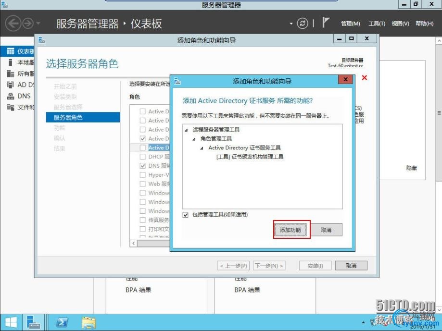
Task: Open the 视图(V) menu
Action: tap(400, 24)
